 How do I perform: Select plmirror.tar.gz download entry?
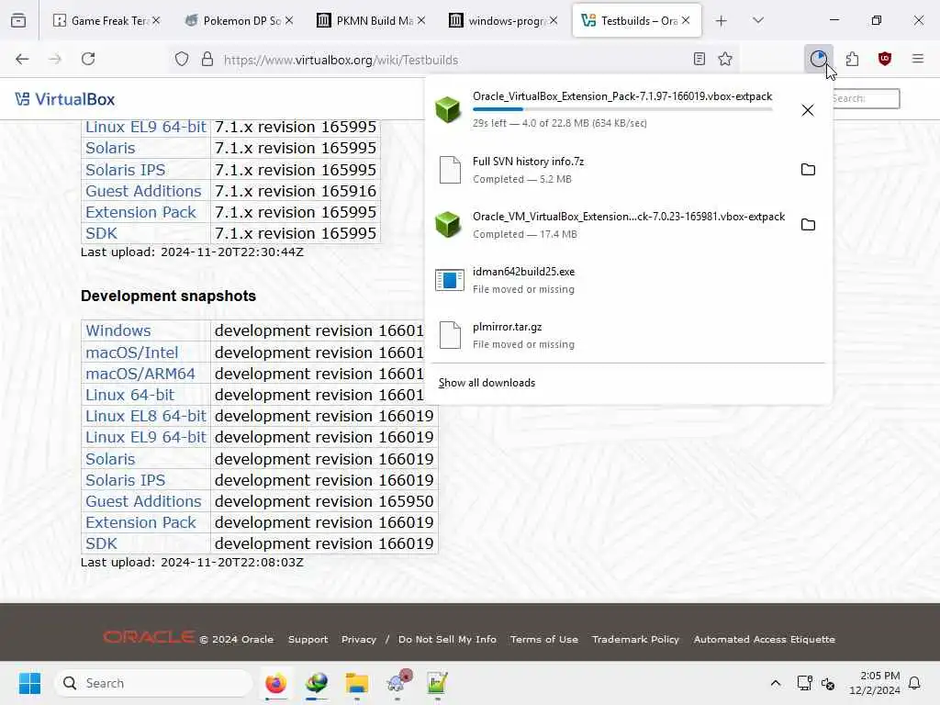pos(628,335)
